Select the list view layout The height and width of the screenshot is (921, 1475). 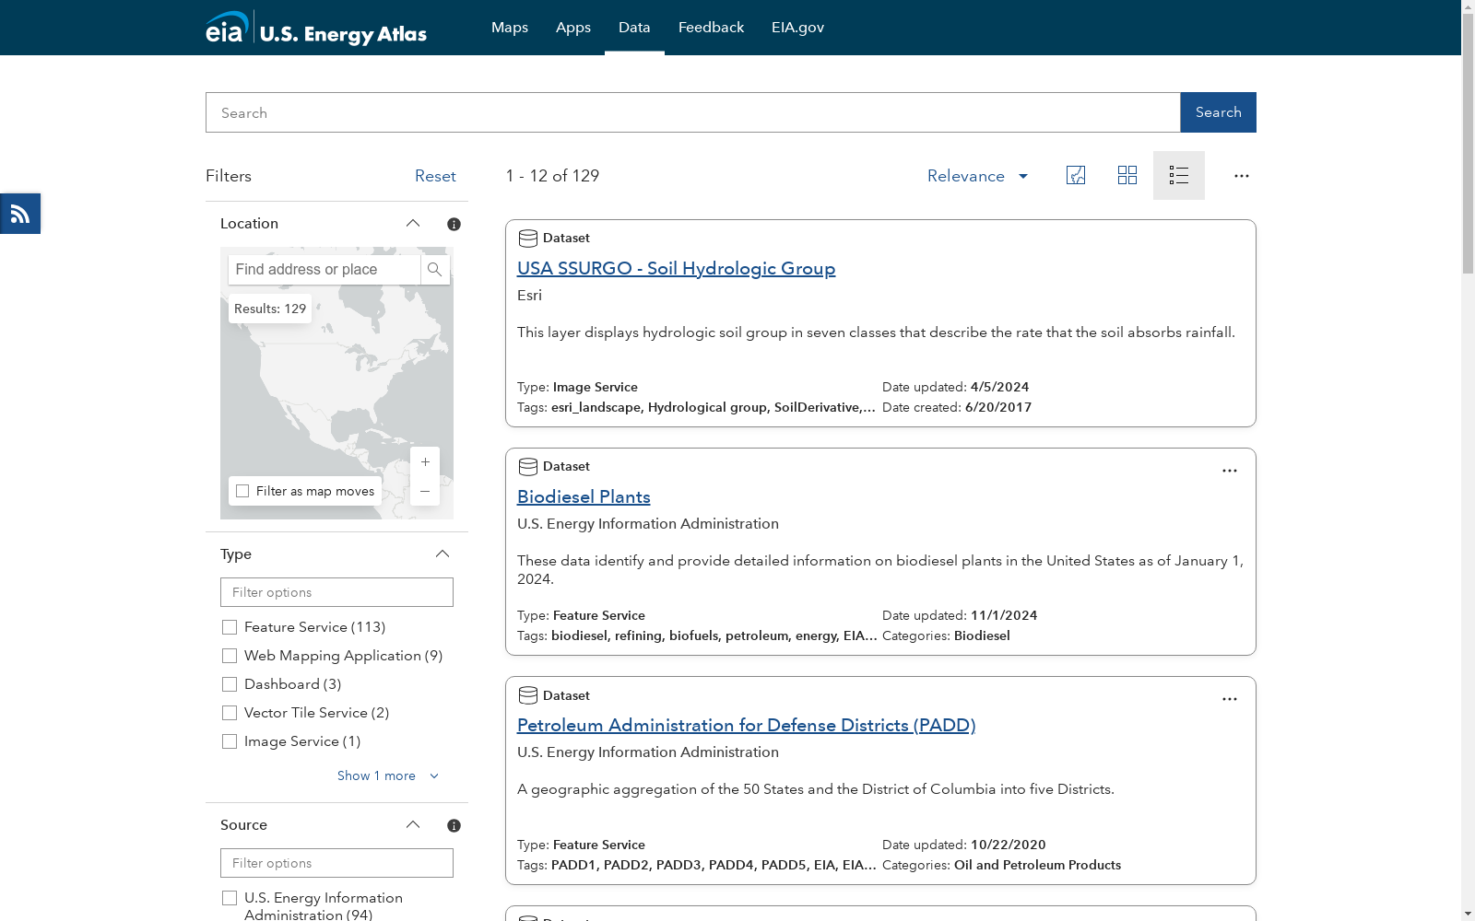pyautogui.click(x=1179, y=175)
